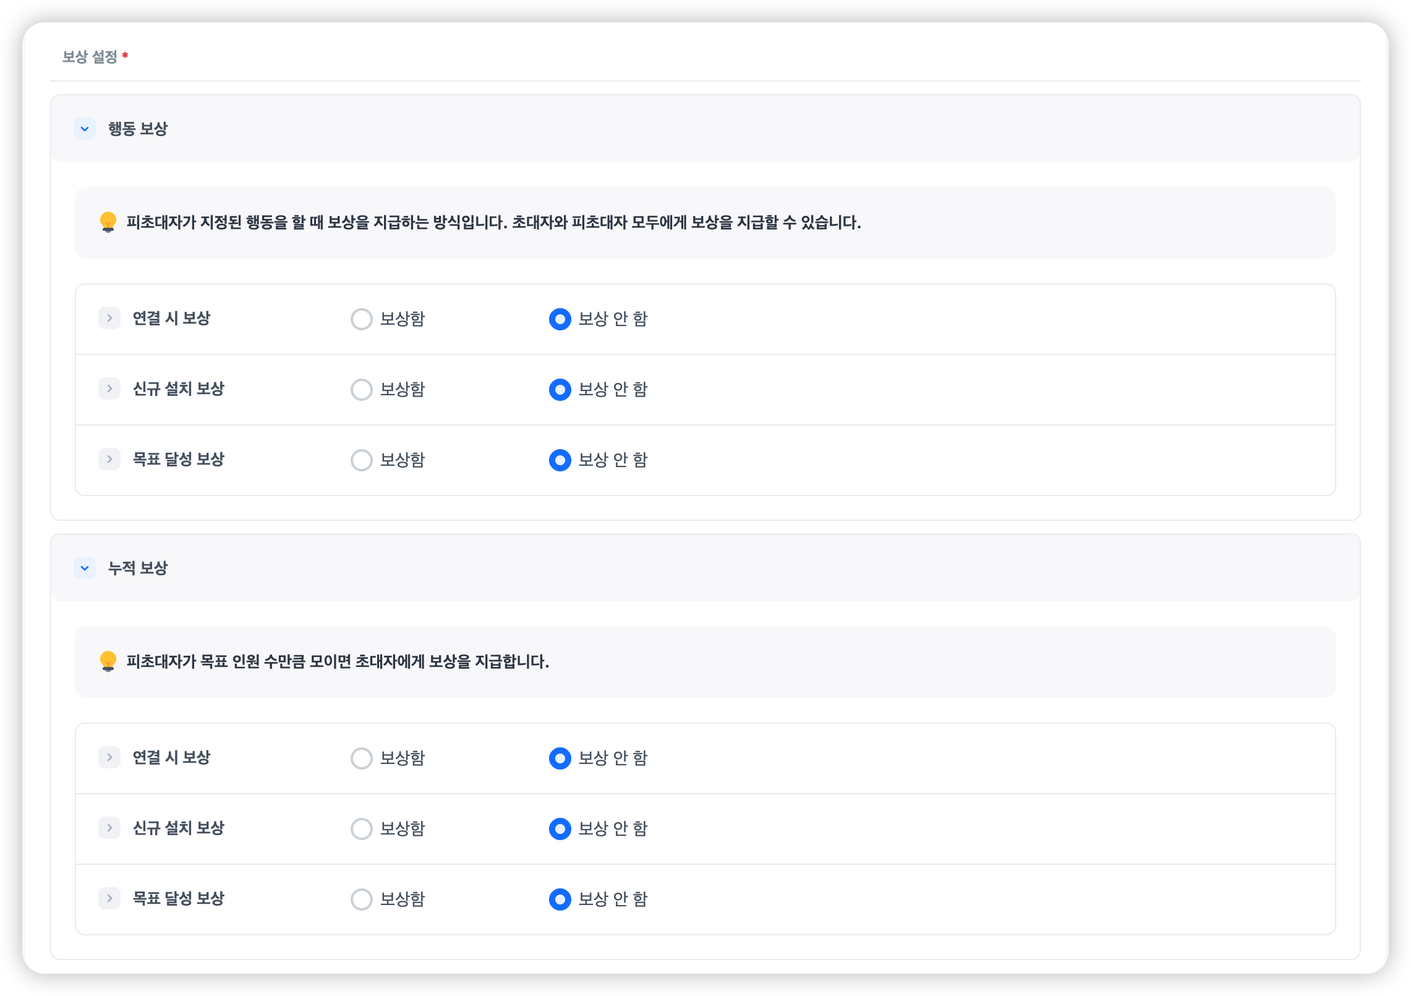Collapse the 누적 보상 section chevron
Viewport: 1411px width, 996px height.
point(85,568)
